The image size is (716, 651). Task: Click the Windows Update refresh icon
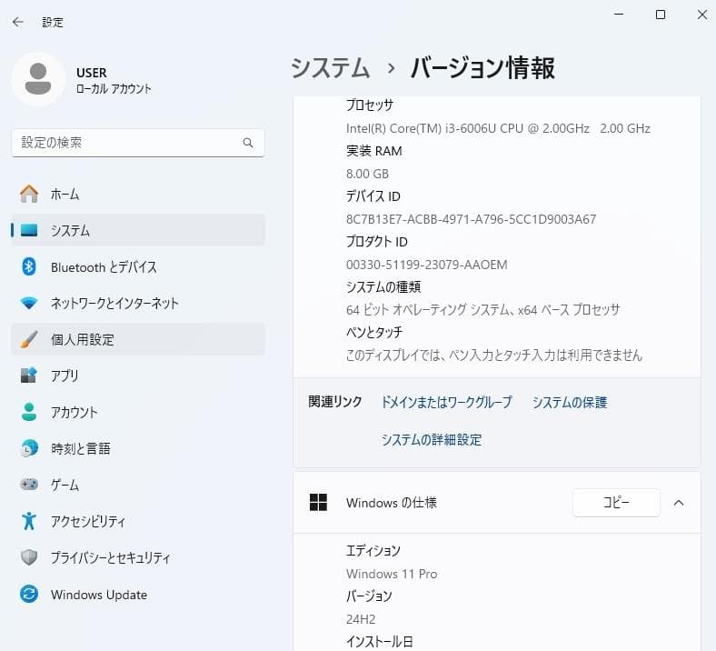[29, 594]
